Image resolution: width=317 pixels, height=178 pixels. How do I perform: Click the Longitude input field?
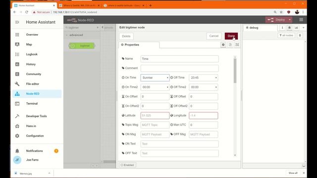click(204, 116)
